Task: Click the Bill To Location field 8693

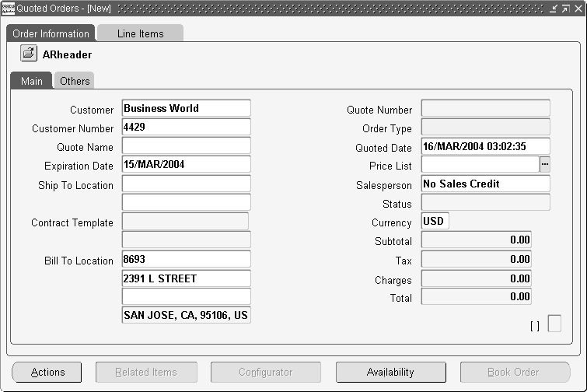Action: 187,259
